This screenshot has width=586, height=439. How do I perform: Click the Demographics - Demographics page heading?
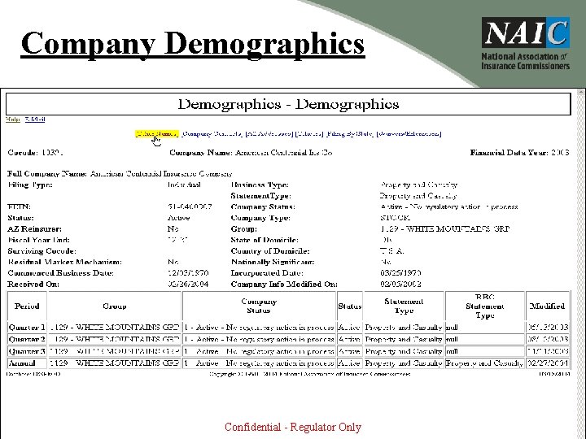pos(288,104)
